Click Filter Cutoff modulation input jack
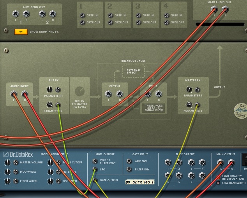 (x=58, y=163)
